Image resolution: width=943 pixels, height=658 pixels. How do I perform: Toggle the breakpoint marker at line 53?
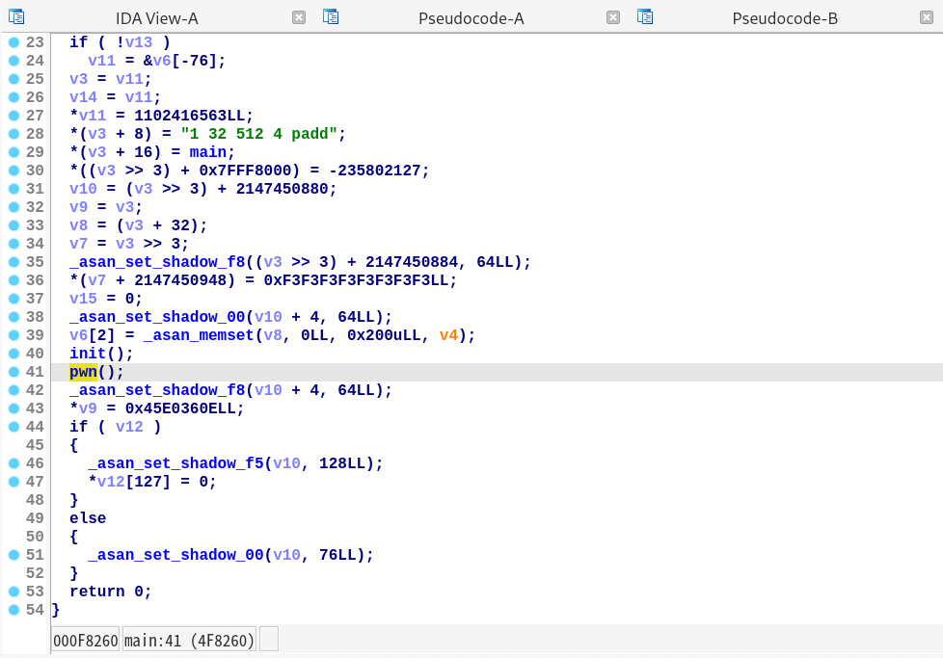13,592
